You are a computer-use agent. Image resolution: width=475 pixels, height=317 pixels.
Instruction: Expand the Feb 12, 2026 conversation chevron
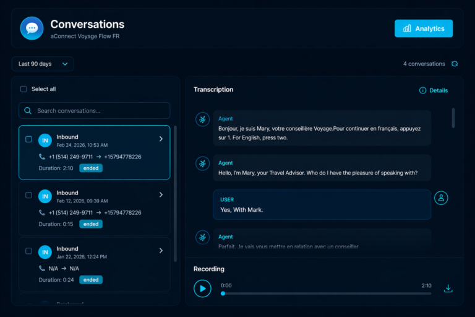(161, 195)
